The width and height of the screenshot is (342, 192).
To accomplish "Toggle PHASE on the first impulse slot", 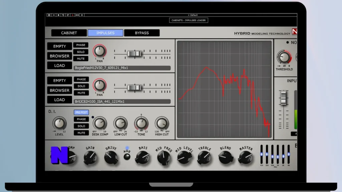I will (81, 45).
